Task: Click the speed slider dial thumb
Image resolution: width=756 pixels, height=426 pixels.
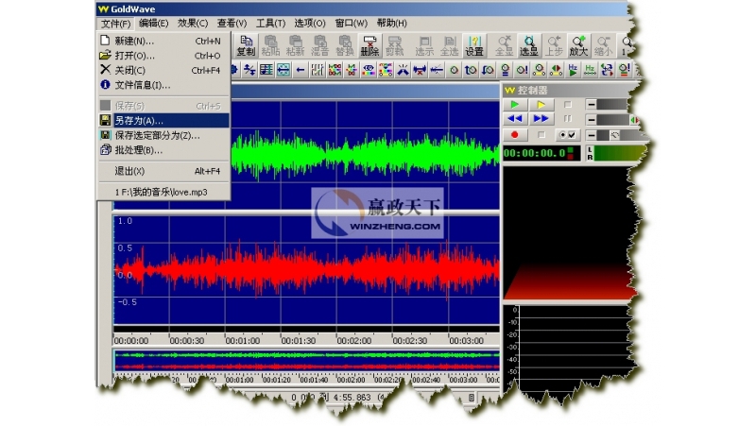Action: 615,135
